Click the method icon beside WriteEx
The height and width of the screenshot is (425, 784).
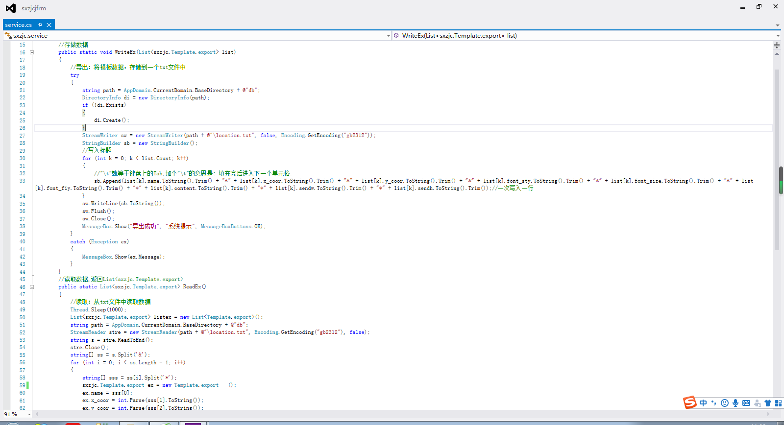tap(396, 36)
